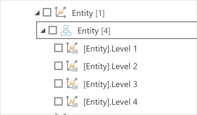Check the Entity [1] dimension checkbox

(x=47, y=13)
